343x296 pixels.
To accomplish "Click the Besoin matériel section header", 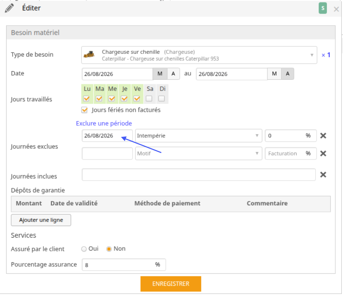I will click(x=171, y=32).
